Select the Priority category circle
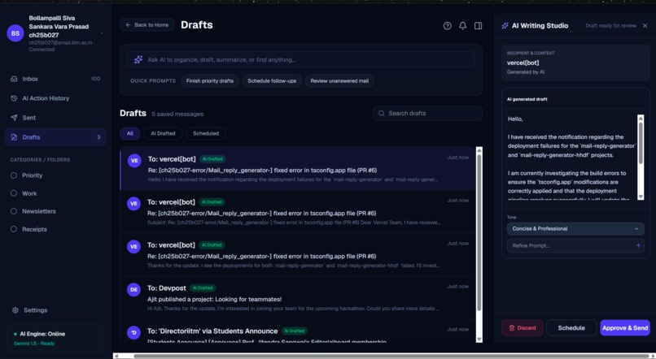This screenshot has width=656, height=359. (14, 175)
